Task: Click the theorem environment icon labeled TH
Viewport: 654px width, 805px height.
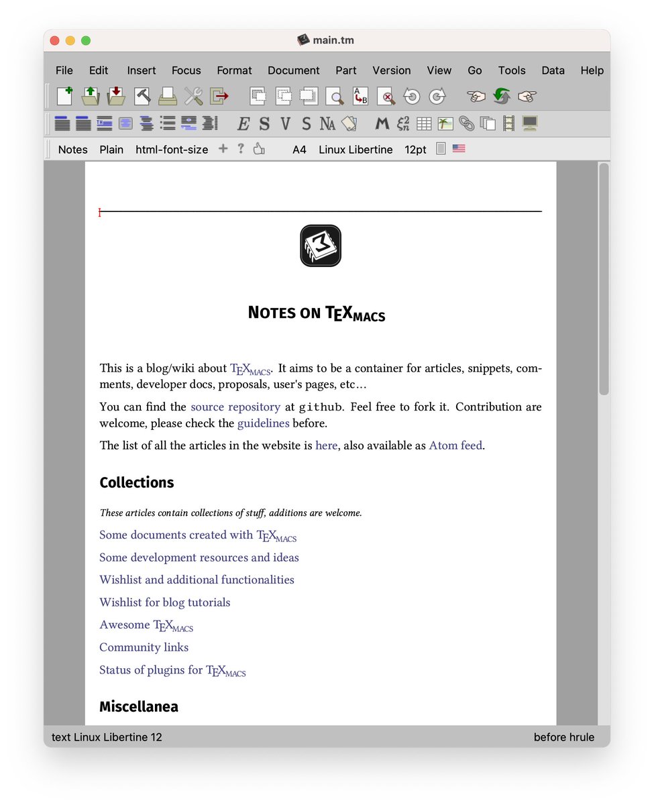Action: point(105,123)
